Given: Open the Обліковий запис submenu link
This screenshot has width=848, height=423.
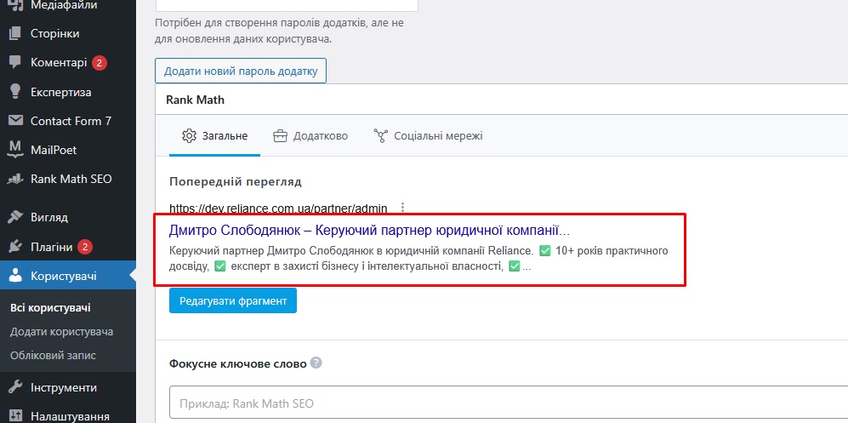Looking at the screenshot, I should [x=53, y=356].
